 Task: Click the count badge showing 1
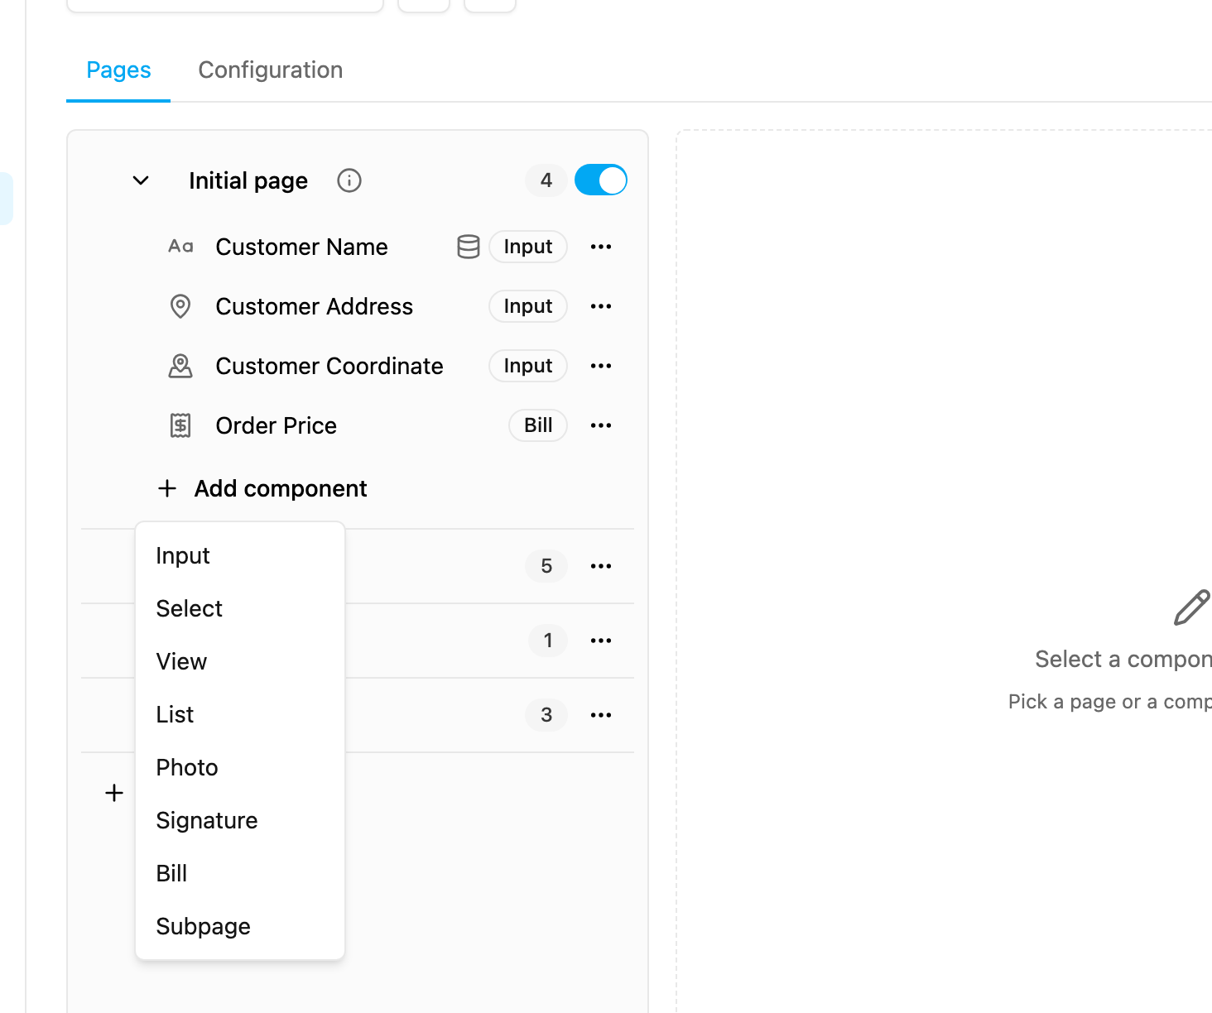(548, 641)
